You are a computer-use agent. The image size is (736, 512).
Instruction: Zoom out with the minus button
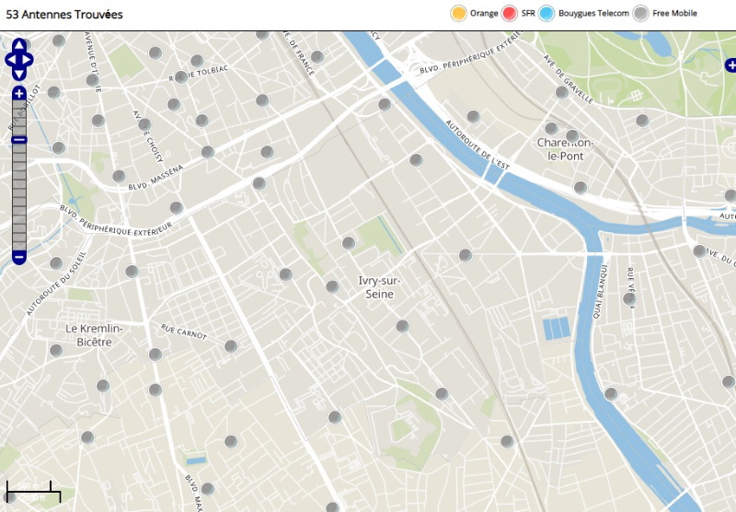19,257
